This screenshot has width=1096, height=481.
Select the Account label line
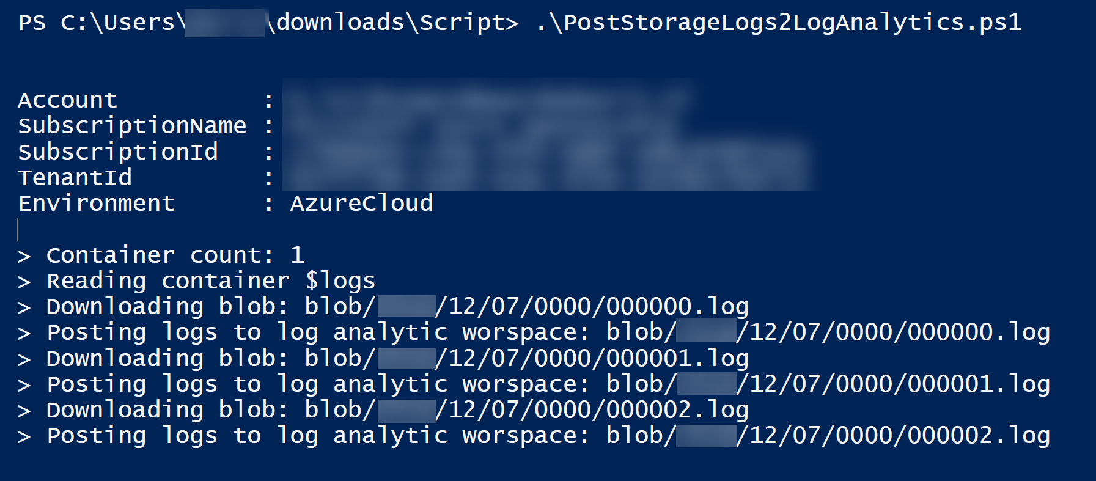[x=68, y=100]
